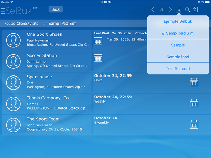Click the user account icon in toolbar
The image size is (211, 158).
click(x=179, y=10)
